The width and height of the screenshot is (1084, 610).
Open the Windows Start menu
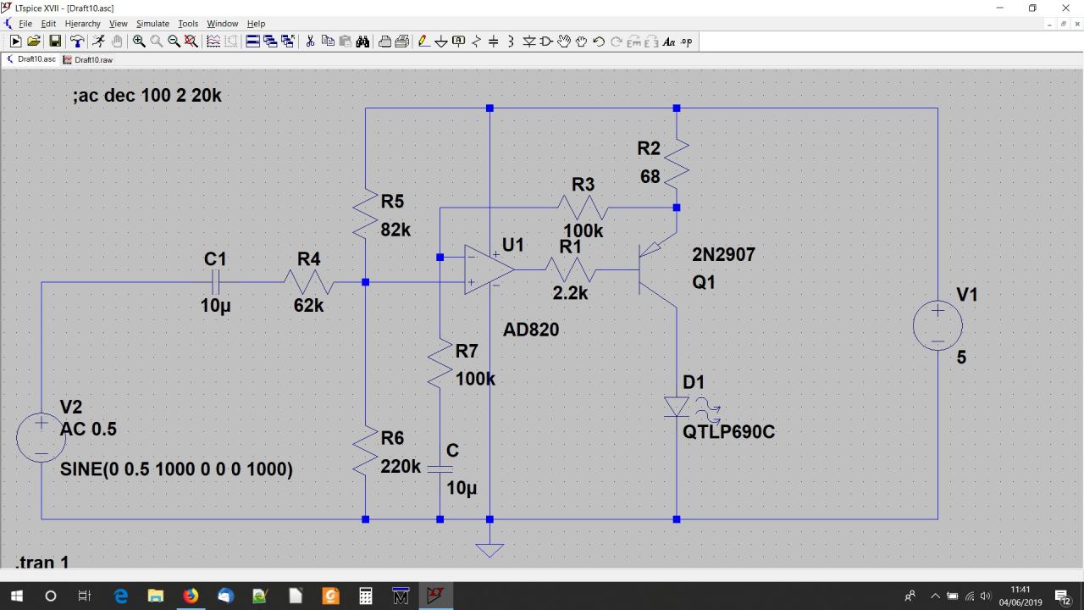(x=16, y=596)
